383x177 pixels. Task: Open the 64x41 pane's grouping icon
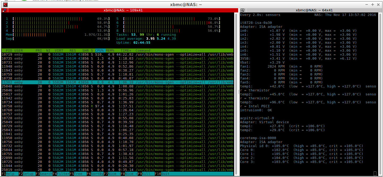tap(243, 10)
